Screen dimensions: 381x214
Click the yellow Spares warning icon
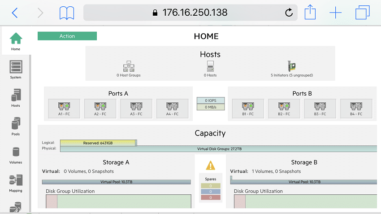click(x=210, y=166)
